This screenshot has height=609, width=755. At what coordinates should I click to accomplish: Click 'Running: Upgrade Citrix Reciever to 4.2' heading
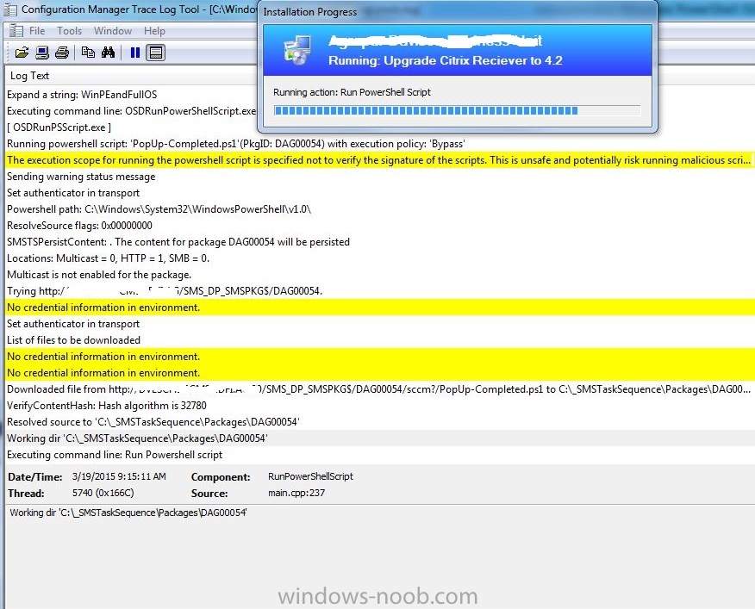pos(446,60)
